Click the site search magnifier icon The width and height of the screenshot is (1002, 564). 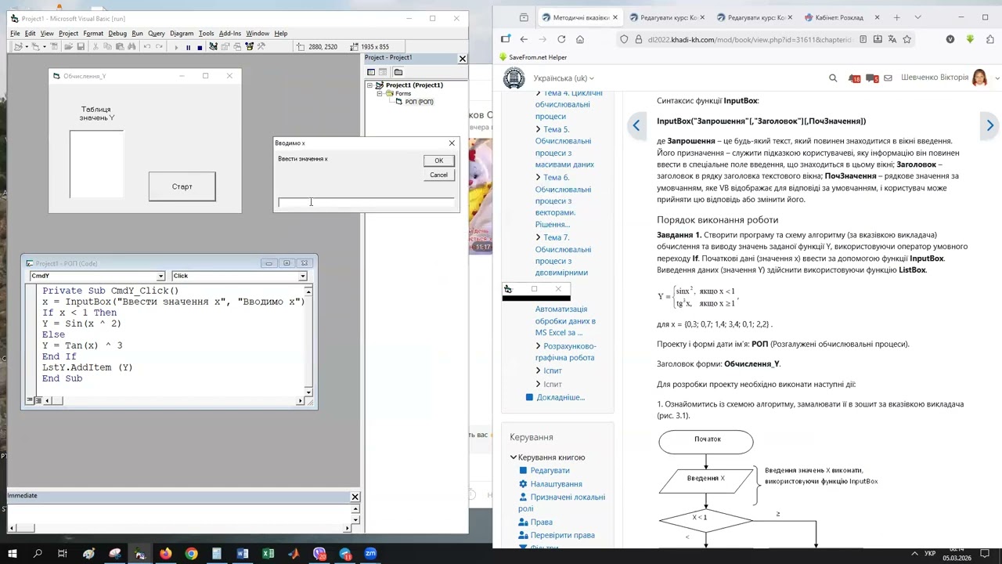point(833,78)
